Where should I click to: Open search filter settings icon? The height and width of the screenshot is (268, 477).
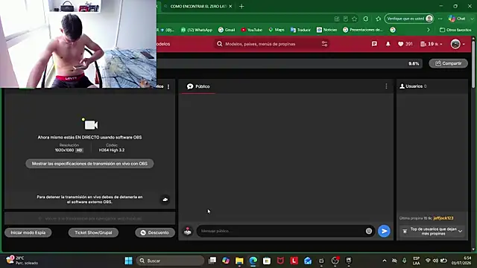tap(325, 44)
